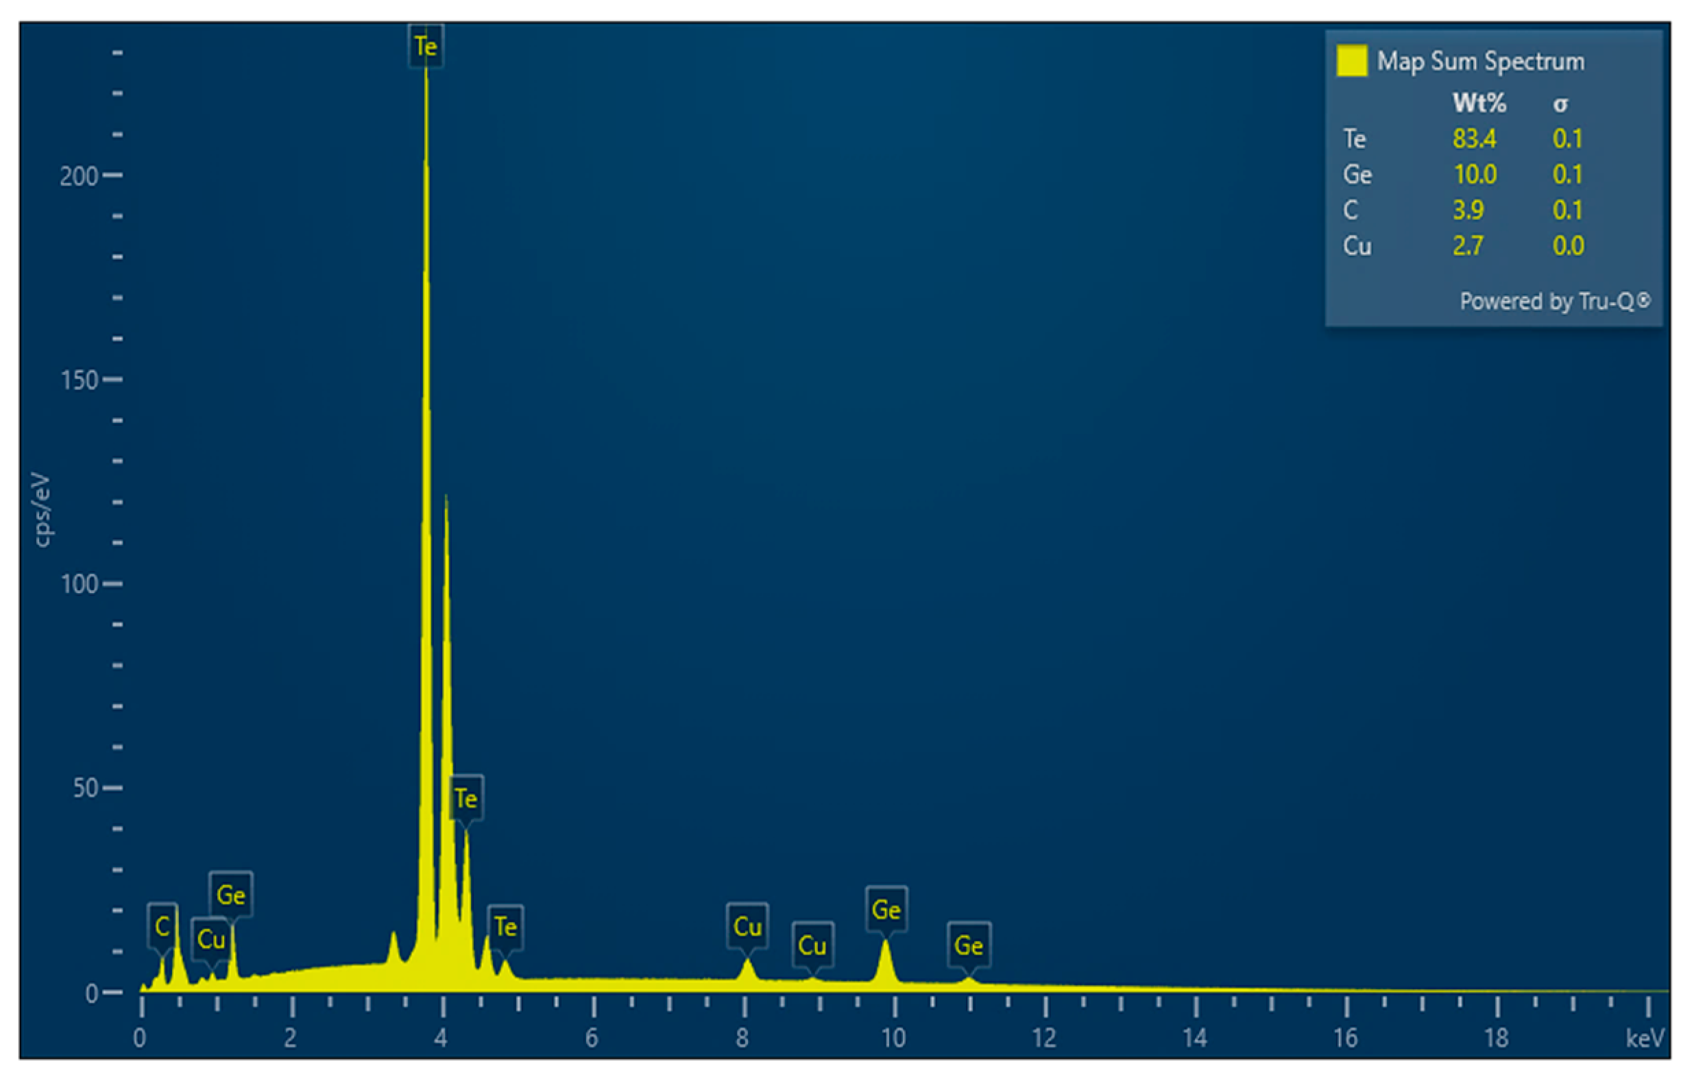Click the Cu label near 1 keV

[x=210, y=939]
